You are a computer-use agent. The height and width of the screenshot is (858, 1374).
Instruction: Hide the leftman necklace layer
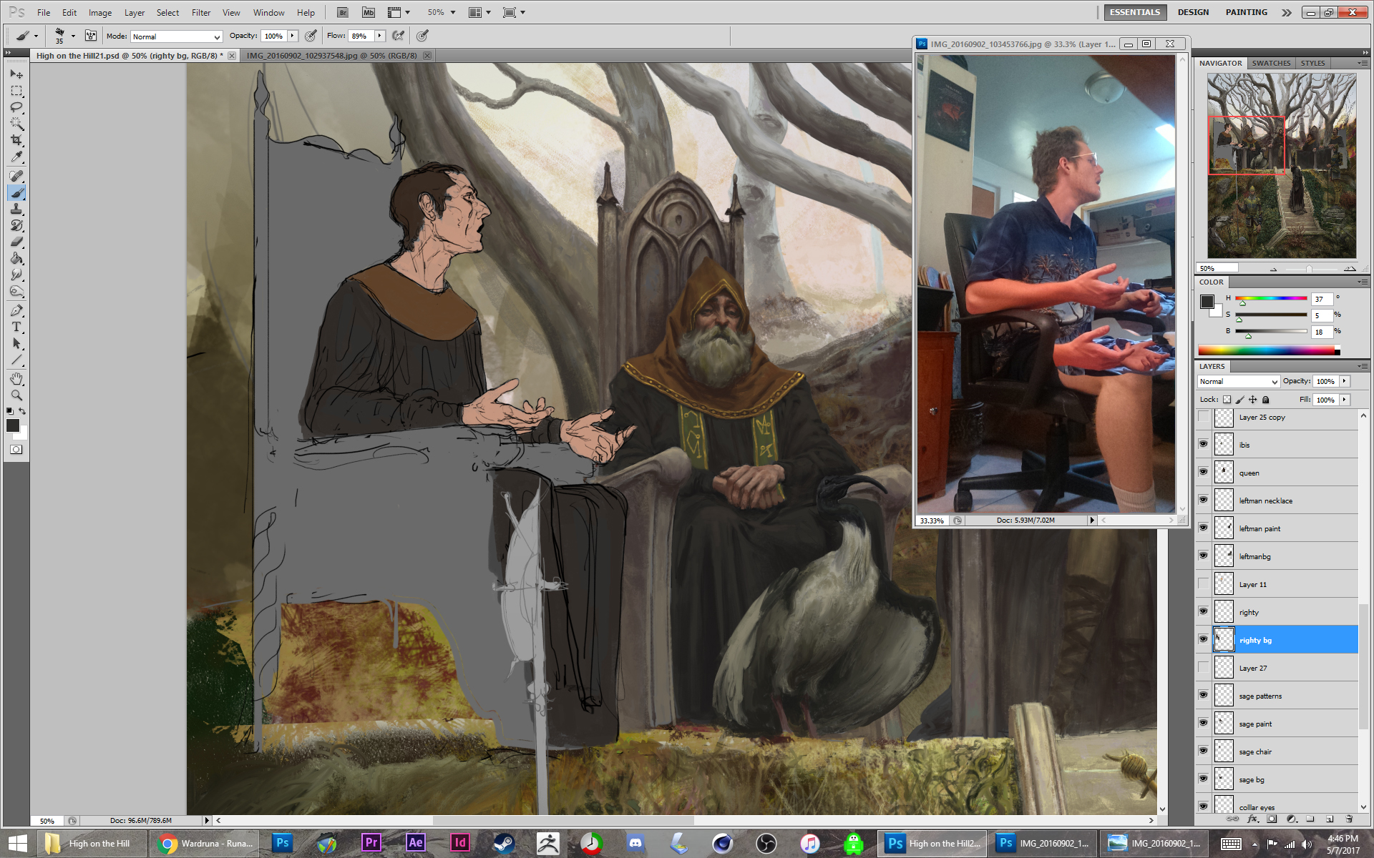(1204, 500)
